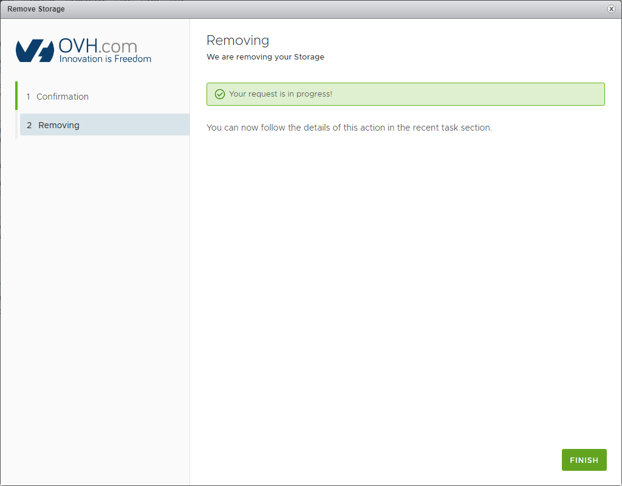Image resolution: width=622 pixels, height=486 pixels.
Task: Click the 'Your request is in progress!' message
Action: (281, 94)
